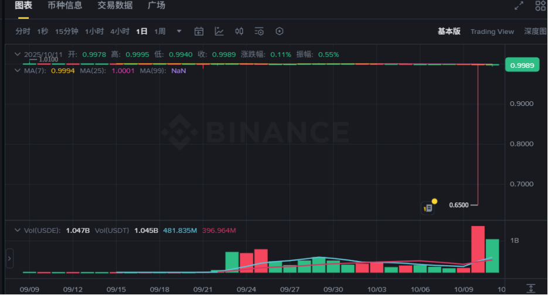Click the grid layout icon at top right
548x295 pixels.
pos(540,6)
